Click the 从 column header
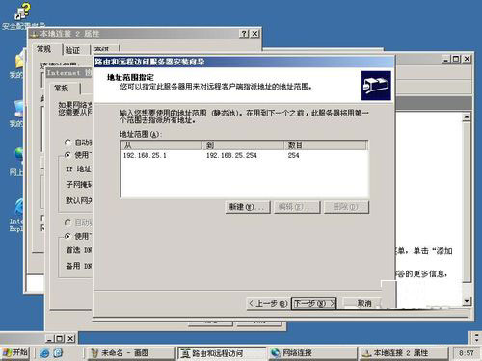The image size is (482, 361). (x=162, y=145)
